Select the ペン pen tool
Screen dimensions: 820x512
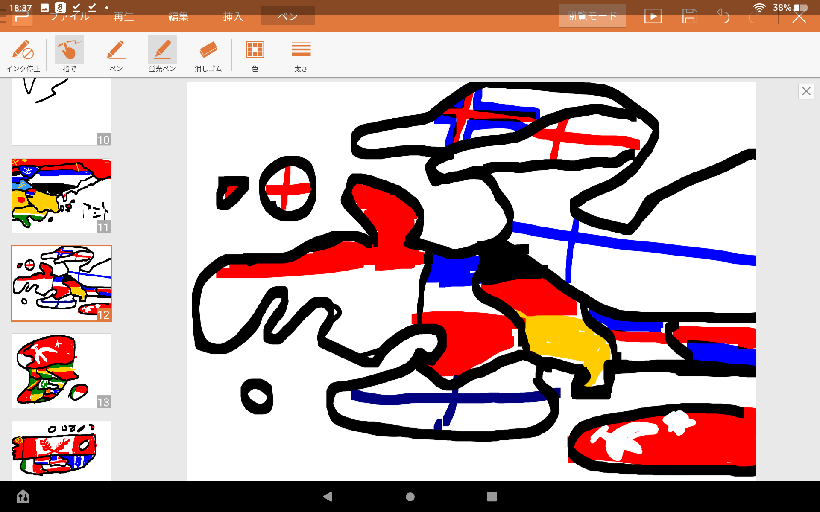pos(116,55)
